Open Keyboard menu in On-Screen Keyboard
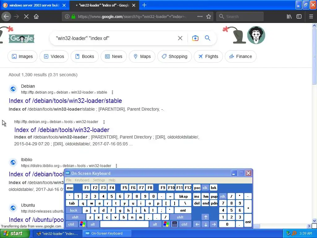Viewport: 317px width, 238px height. 82,180
